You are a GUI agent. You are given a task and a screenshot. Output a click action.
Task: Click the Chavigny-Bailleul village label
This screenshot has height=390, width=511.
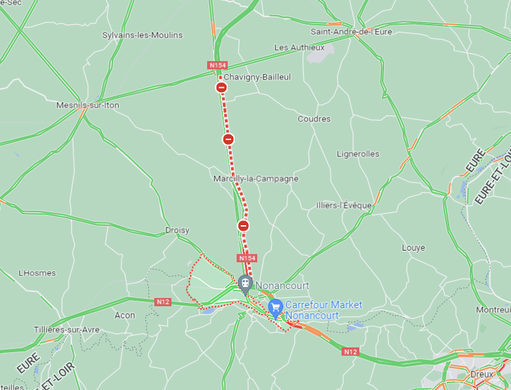pyautogui.click(x=257, y=77)
